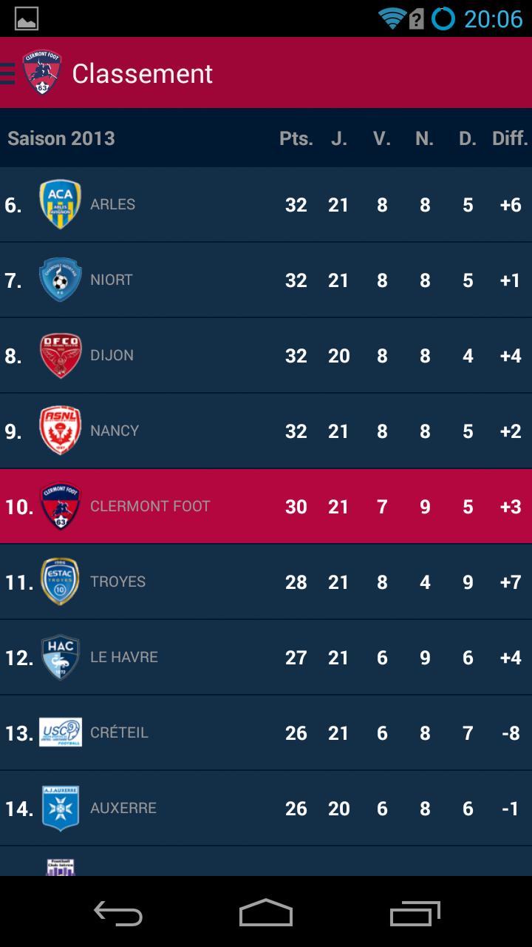Tap the Nancy ASNL crest
The height and width of the screenshot is (947, 532).
(x=61, y=431)
